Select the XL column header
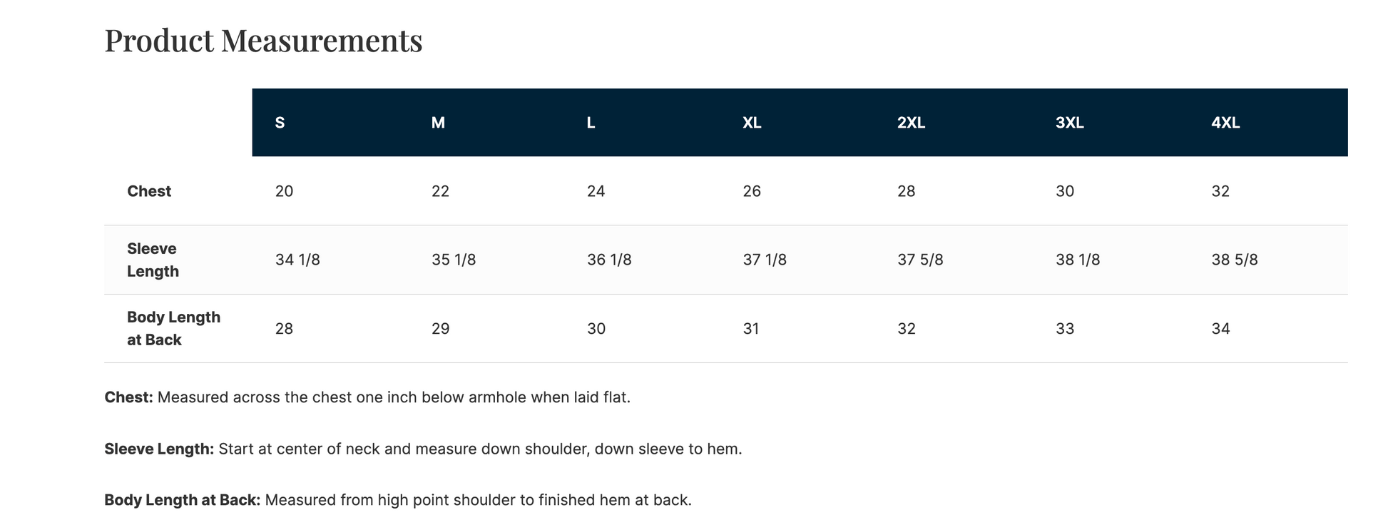Image resolution: width=1388 pixels, height=530 pixels. pos(752,123)
